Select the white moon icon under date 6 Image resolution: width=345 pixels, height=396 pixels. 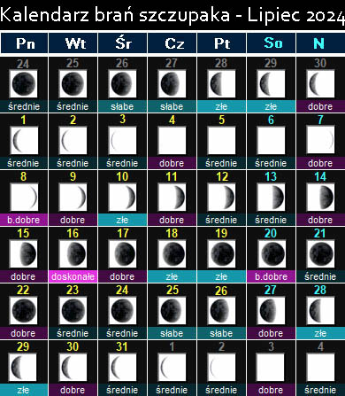pyautogui.click(x=271, y=140)
